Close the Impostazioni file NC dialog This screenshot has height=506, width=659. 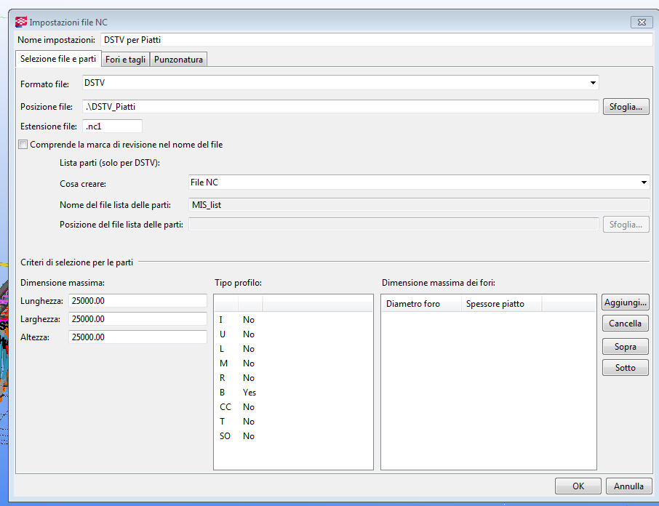tap(641, 23)
